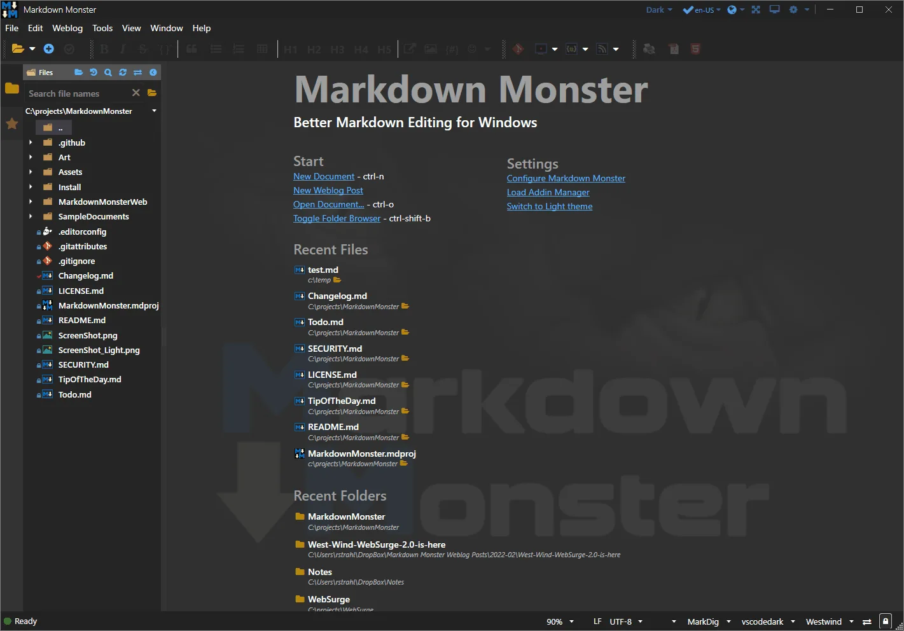The width and height of the screenshot is (904, 631).
Task: Click the insert link toolbar icon
Action: coord(410,49)
